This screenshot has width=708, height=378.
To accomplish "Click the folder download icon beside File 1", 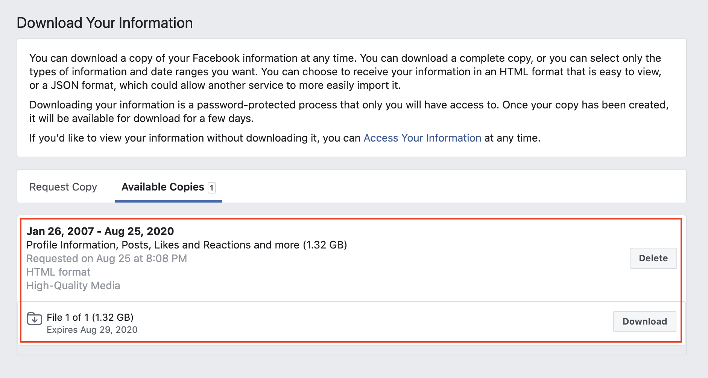I will 35,319.
